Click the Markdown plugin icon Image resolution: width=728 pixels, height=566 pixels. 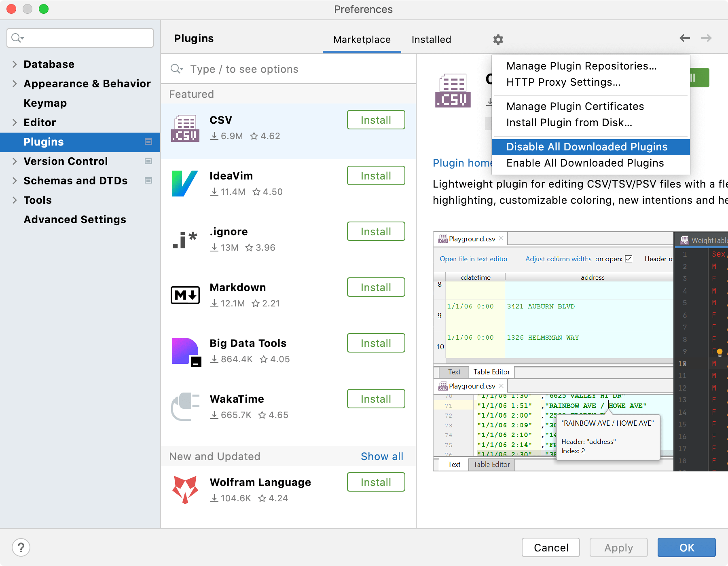[x=185, y=296]
